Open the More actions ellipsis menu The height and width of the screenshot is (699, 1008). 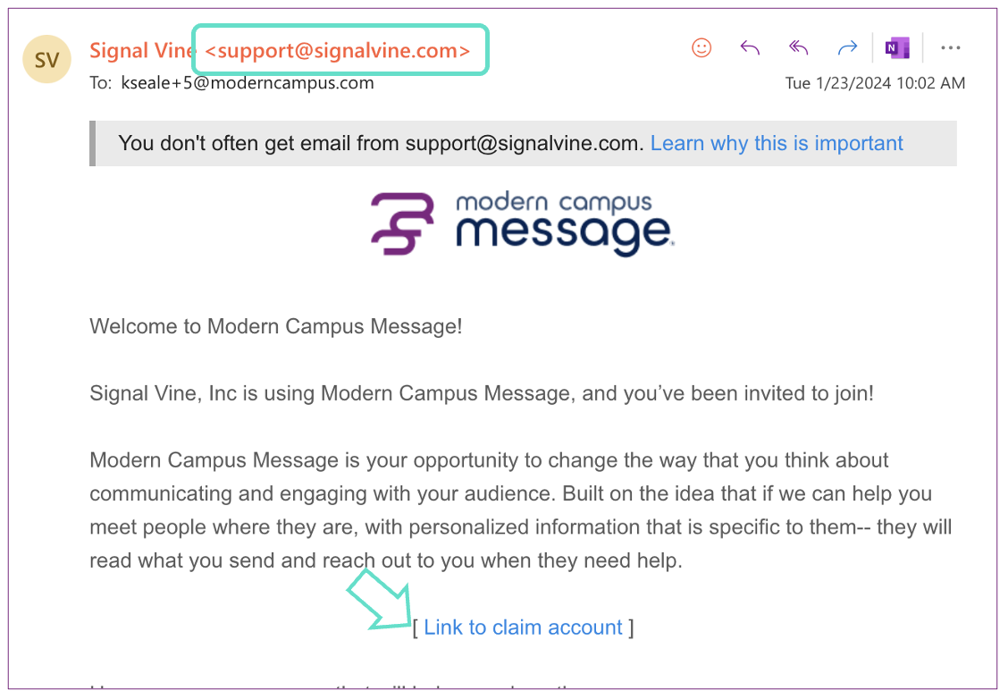click(950, 48)
